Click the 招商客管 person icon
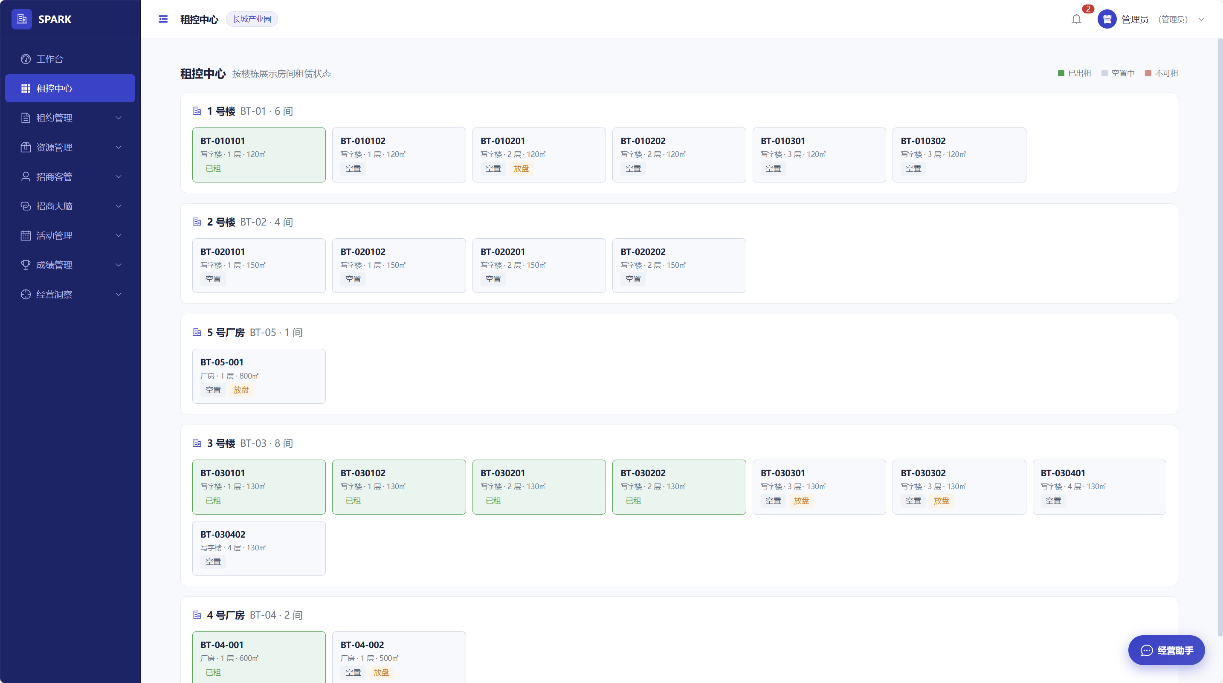1223x683 pixels. pos(26,177)
